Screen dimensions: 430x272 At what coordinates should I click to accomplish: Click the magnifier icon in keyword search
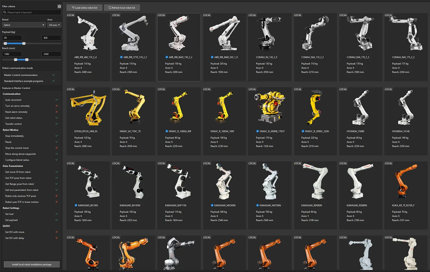pos(5,12)
